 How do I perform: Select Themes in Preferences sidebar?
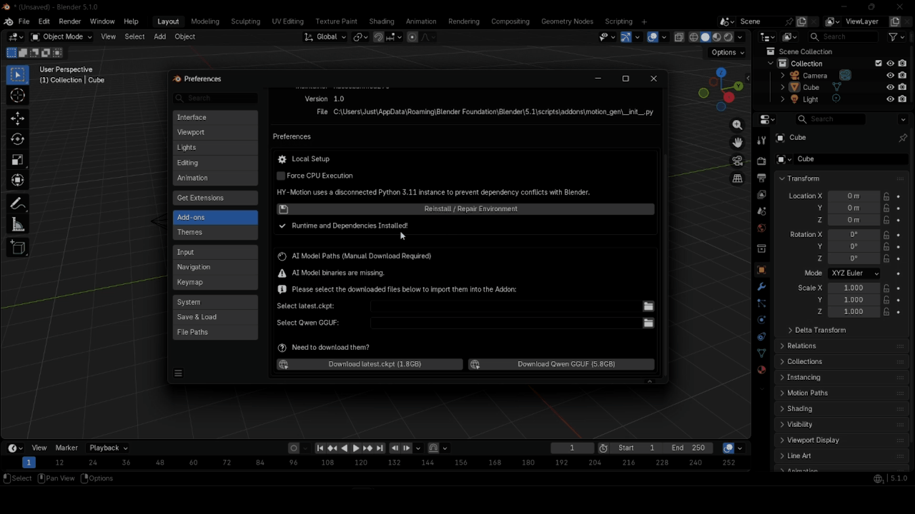pos(215,232)
